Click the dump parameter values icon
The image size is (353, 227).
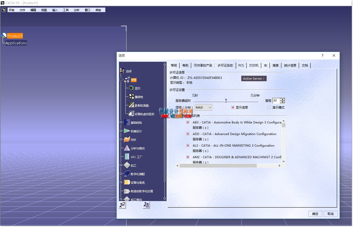pos(146,205)
